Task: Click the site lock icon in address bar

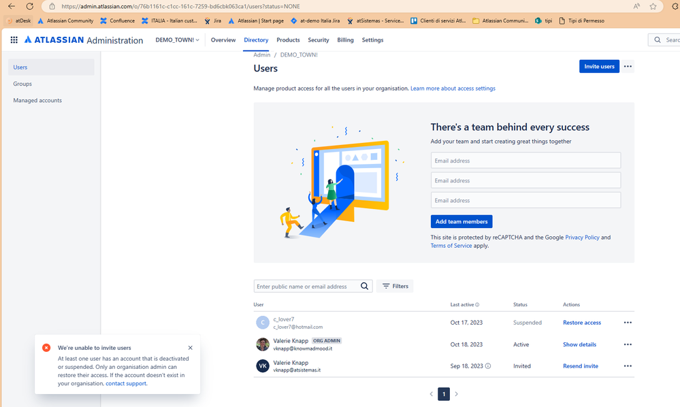Action: click(x=52, y=7)
